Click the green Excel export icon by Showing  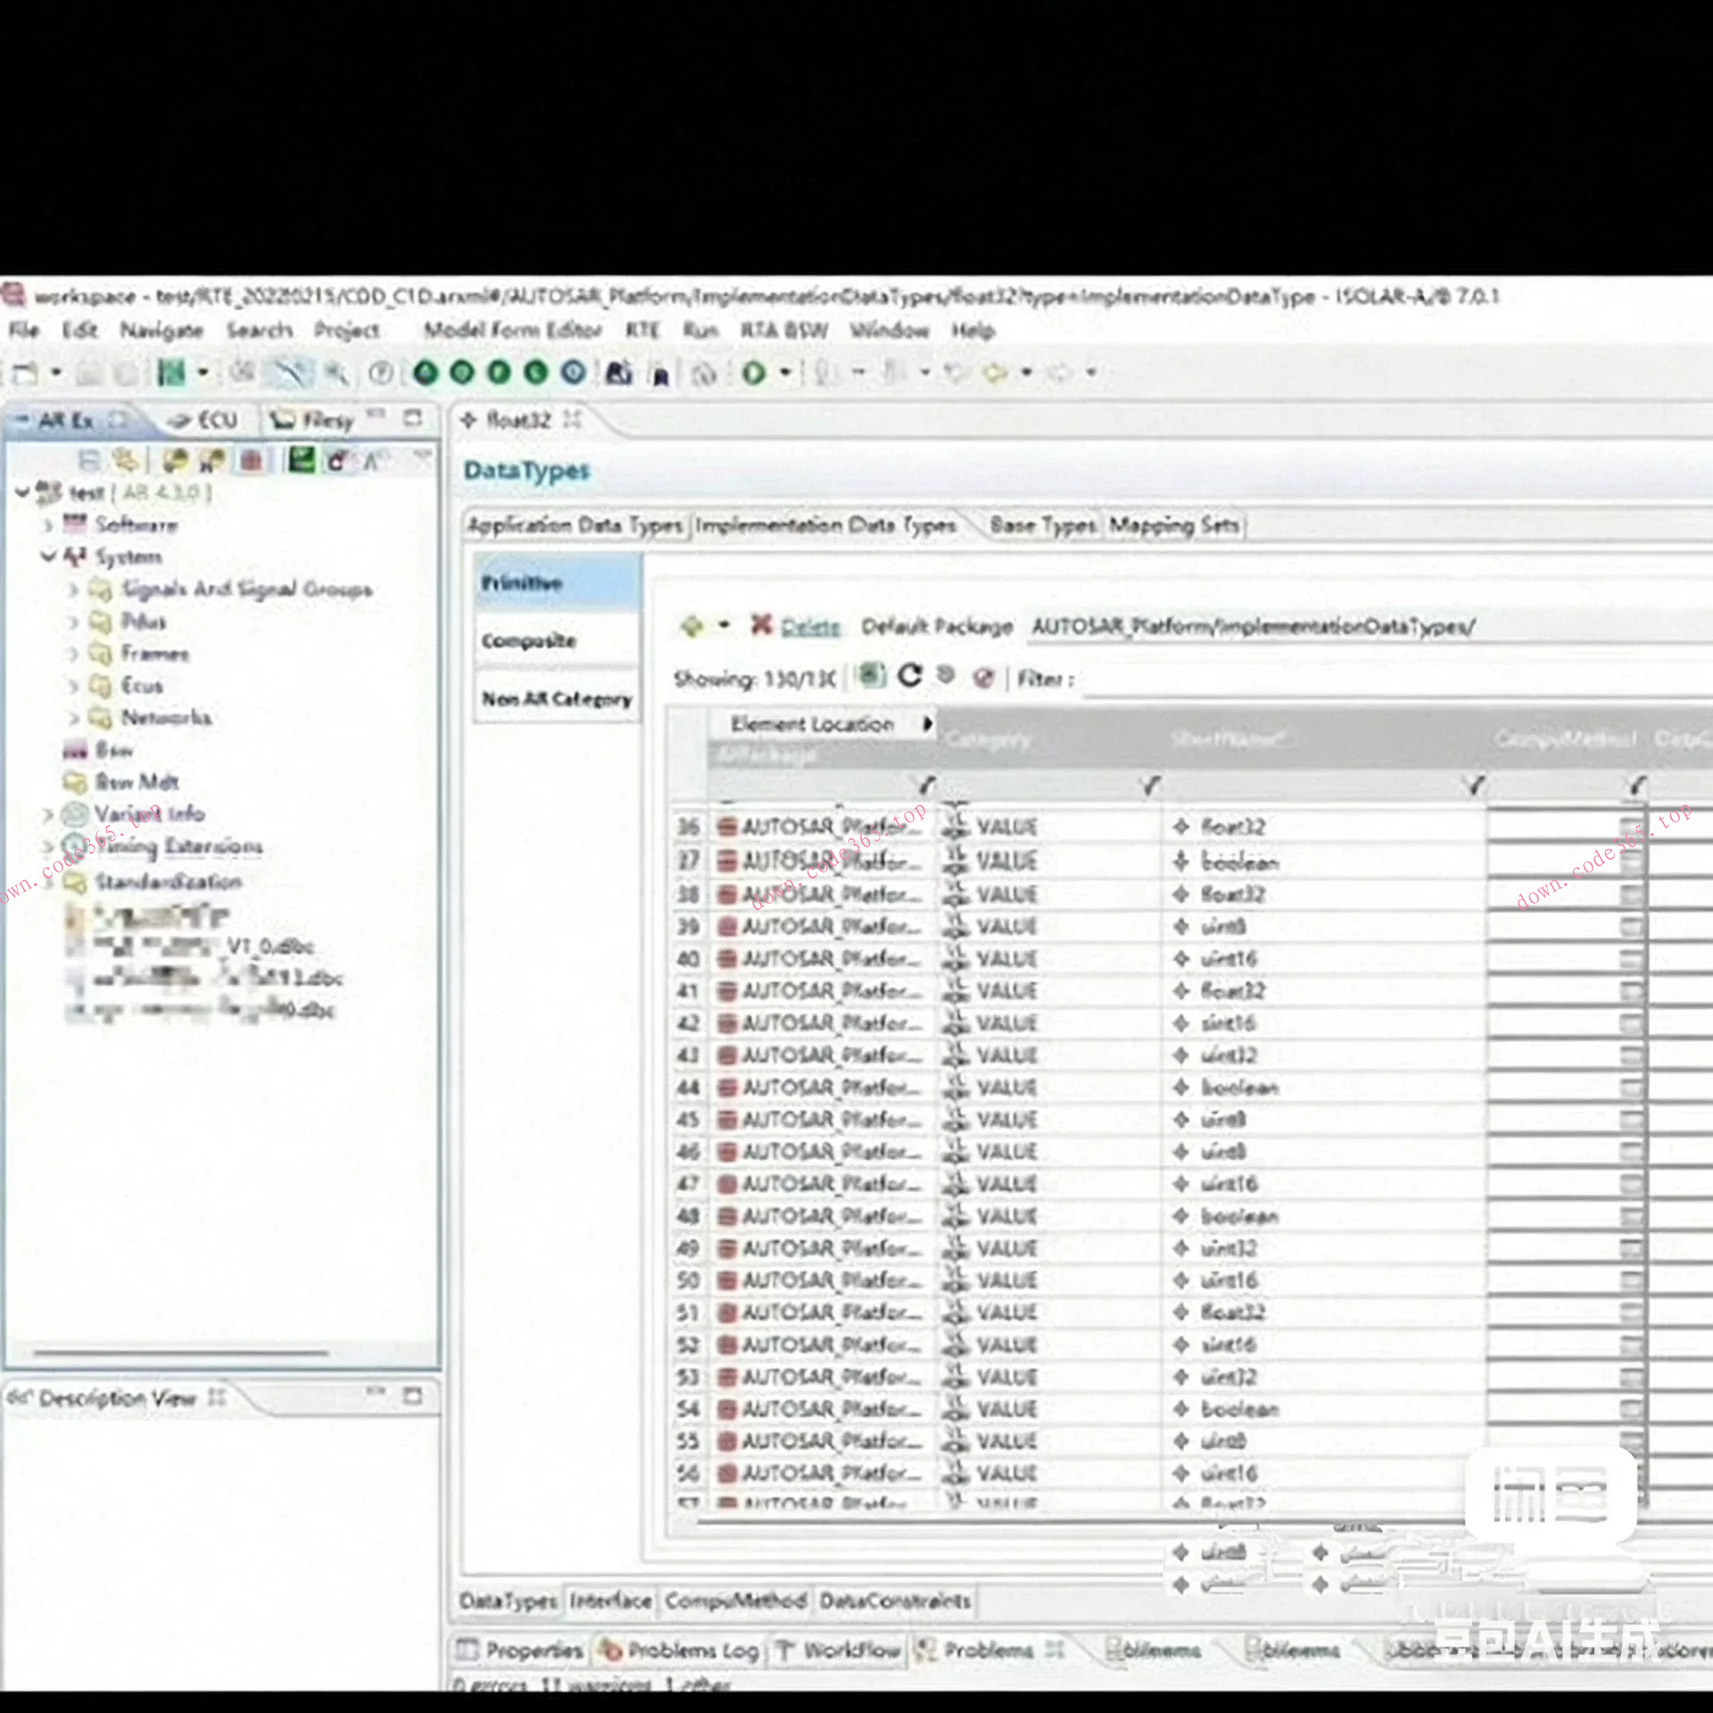pos(871,675)
